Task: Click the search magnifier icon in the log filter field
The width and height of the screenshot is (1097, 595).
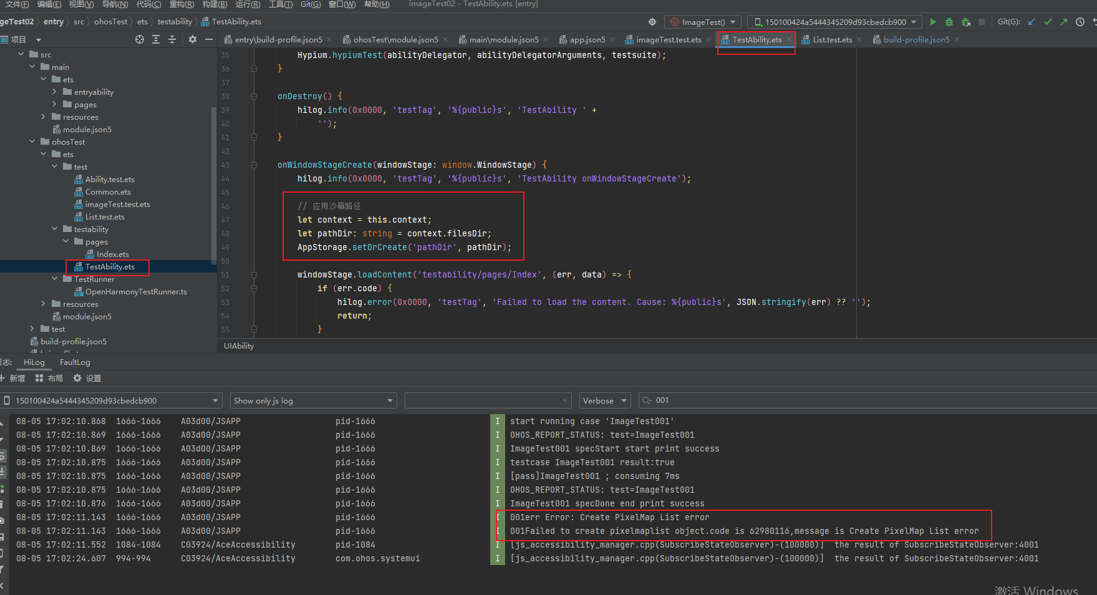Action: pos(647,400)
